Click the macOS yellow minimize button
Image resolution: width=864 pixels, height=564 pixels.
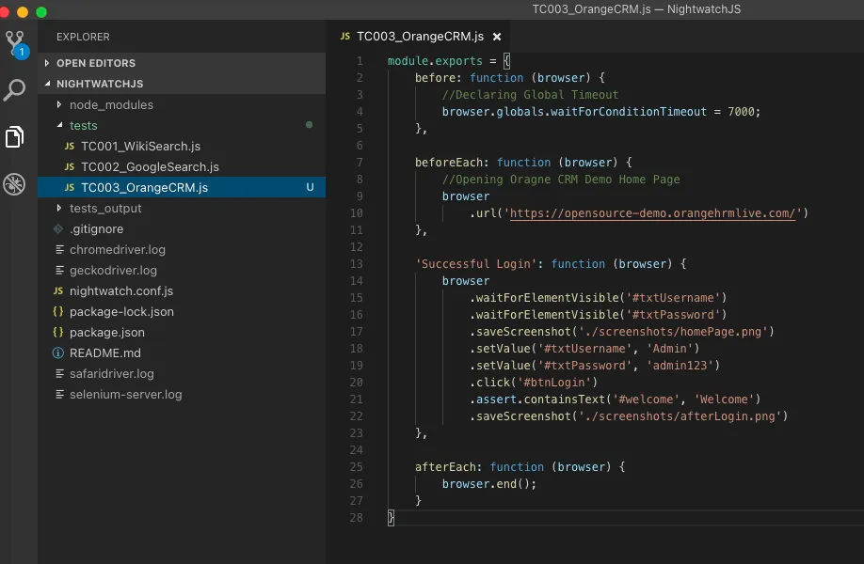pyautogui.click(x=23, y=12)
